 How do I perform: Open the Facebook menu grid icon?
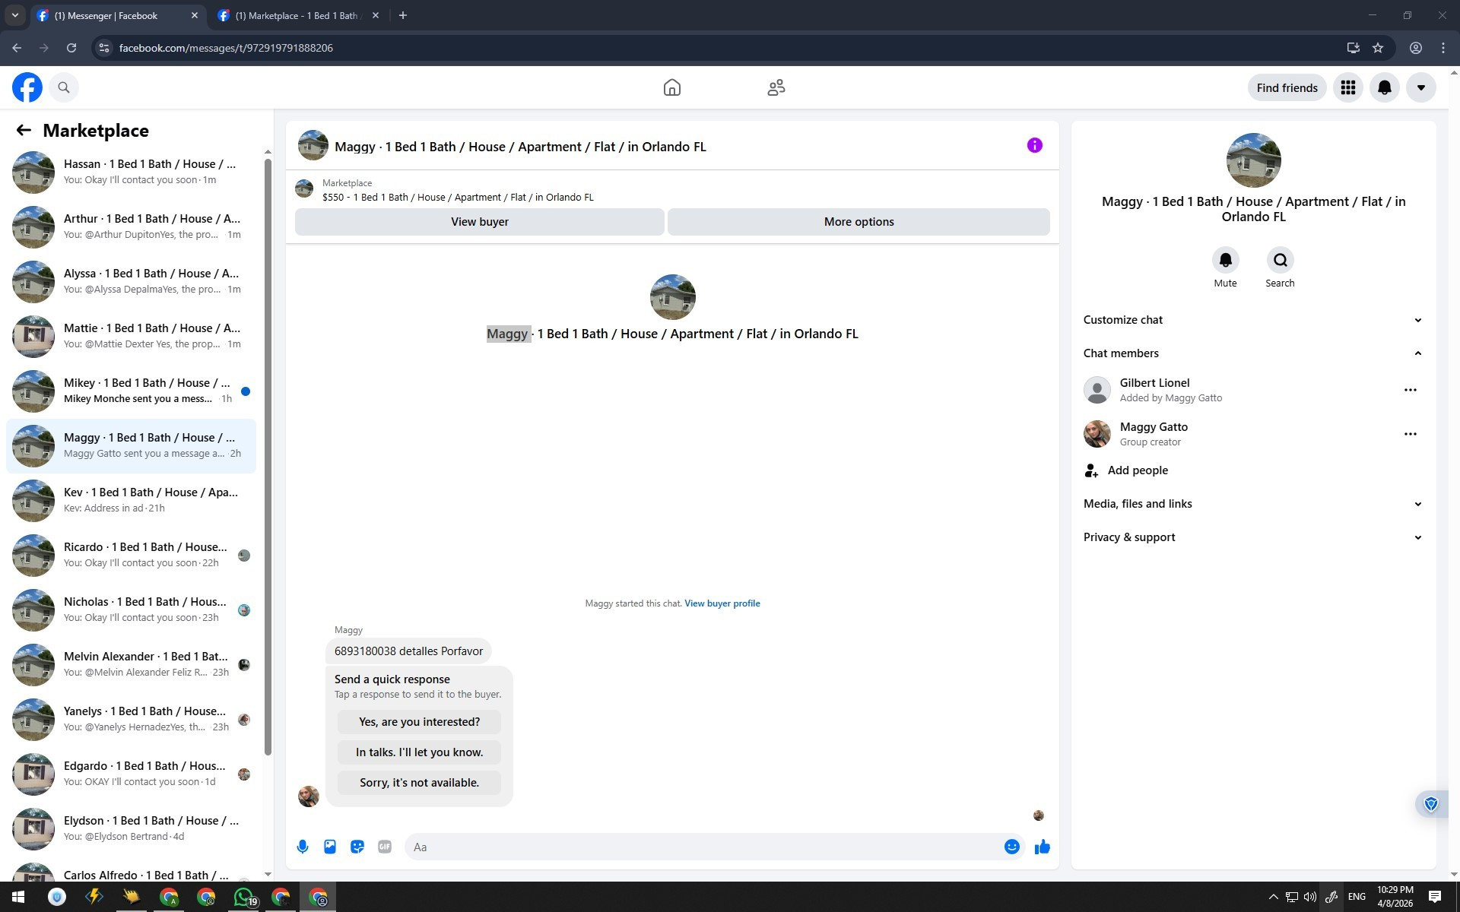pyautogui.click(x=1348, y=88)
